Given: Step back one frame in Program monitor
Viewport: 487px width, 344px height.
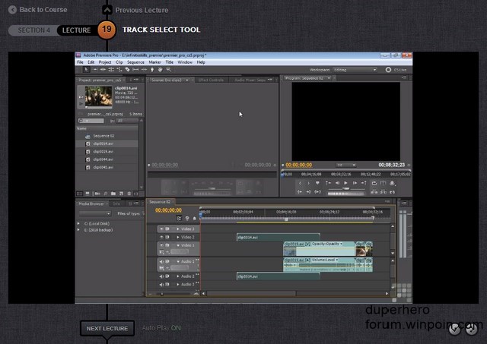Looking at the screenshot, I should 337,183.
